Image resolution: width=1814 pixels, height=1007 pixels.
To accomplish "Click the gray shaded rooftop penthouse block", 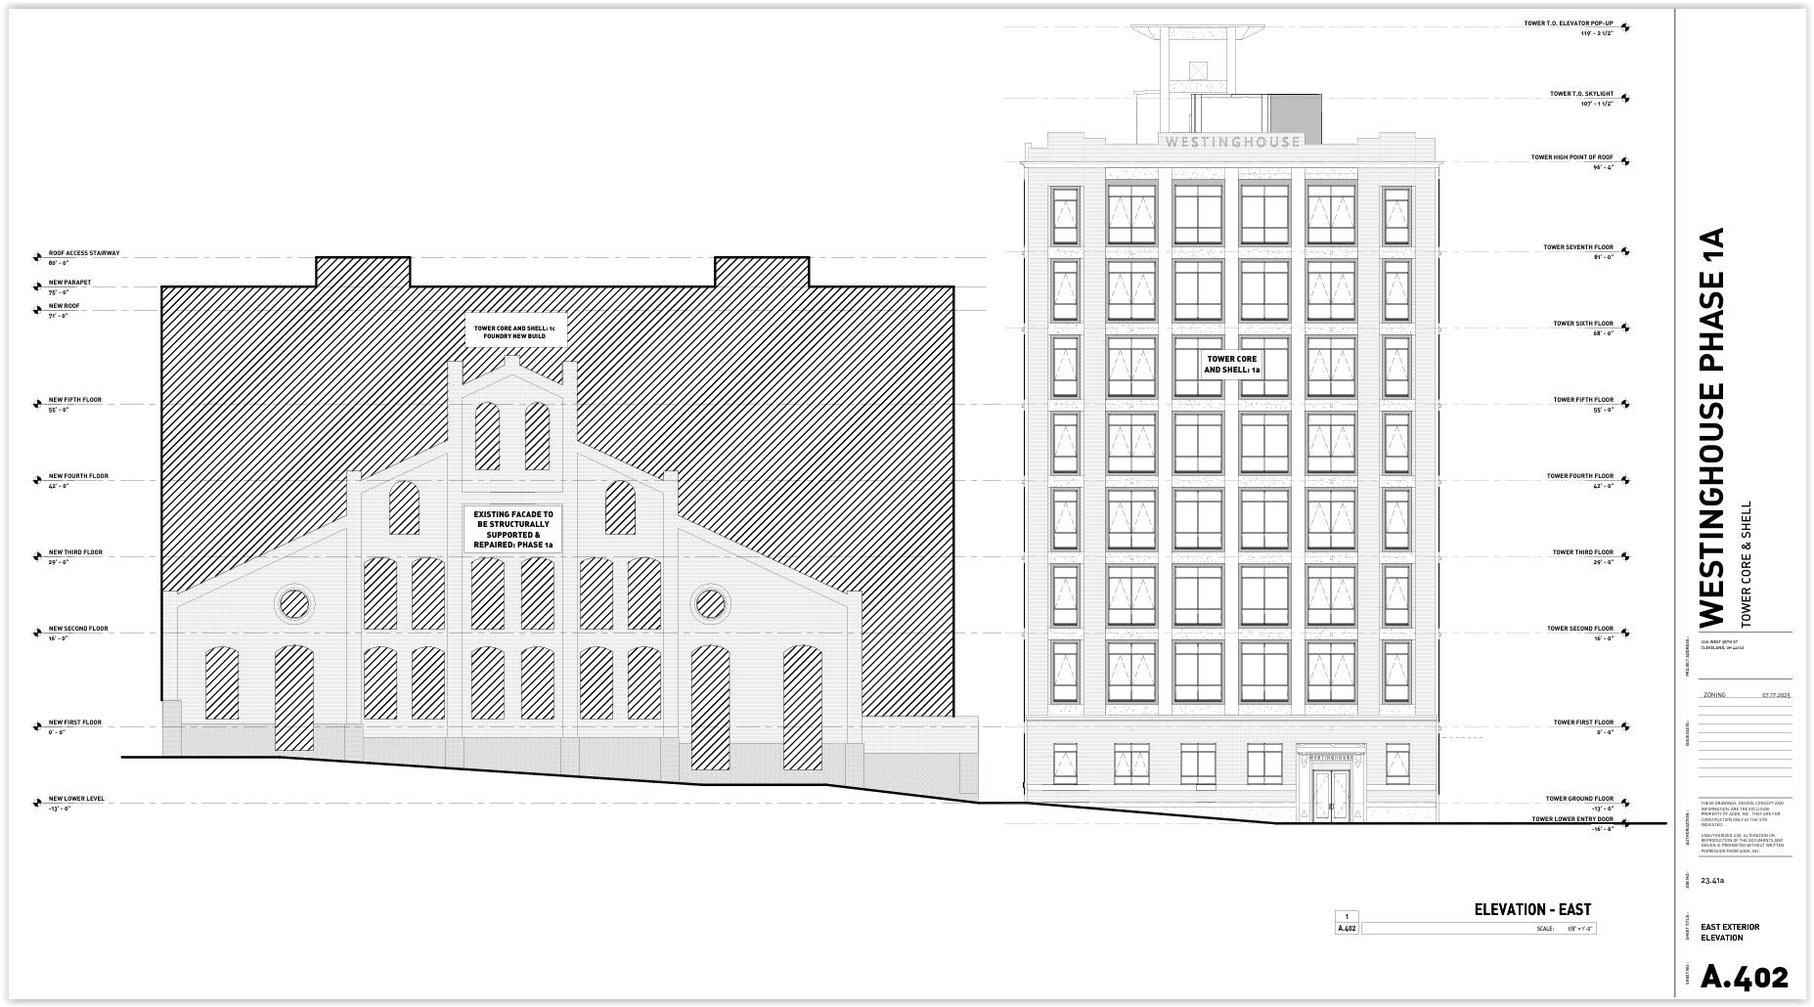I will [1296, 114].
